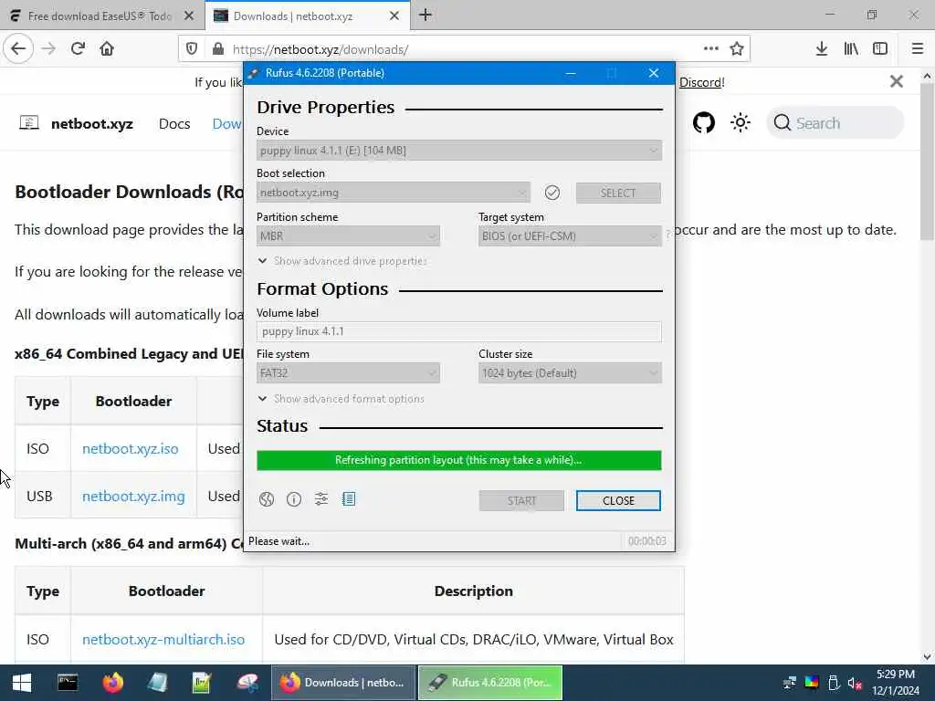Toggle netboot.xyz light/dark theme sun icon
The height and width of the screenshot is (701, 935).
click(740, 123)
